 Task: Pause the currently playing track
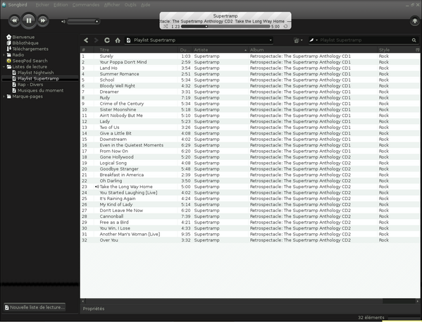pyautogui.click(x=29, y=20)
